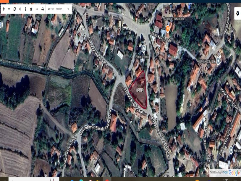Click the star favorites icon
Screen dimensions: 241x181
click(x=31, y=9)
